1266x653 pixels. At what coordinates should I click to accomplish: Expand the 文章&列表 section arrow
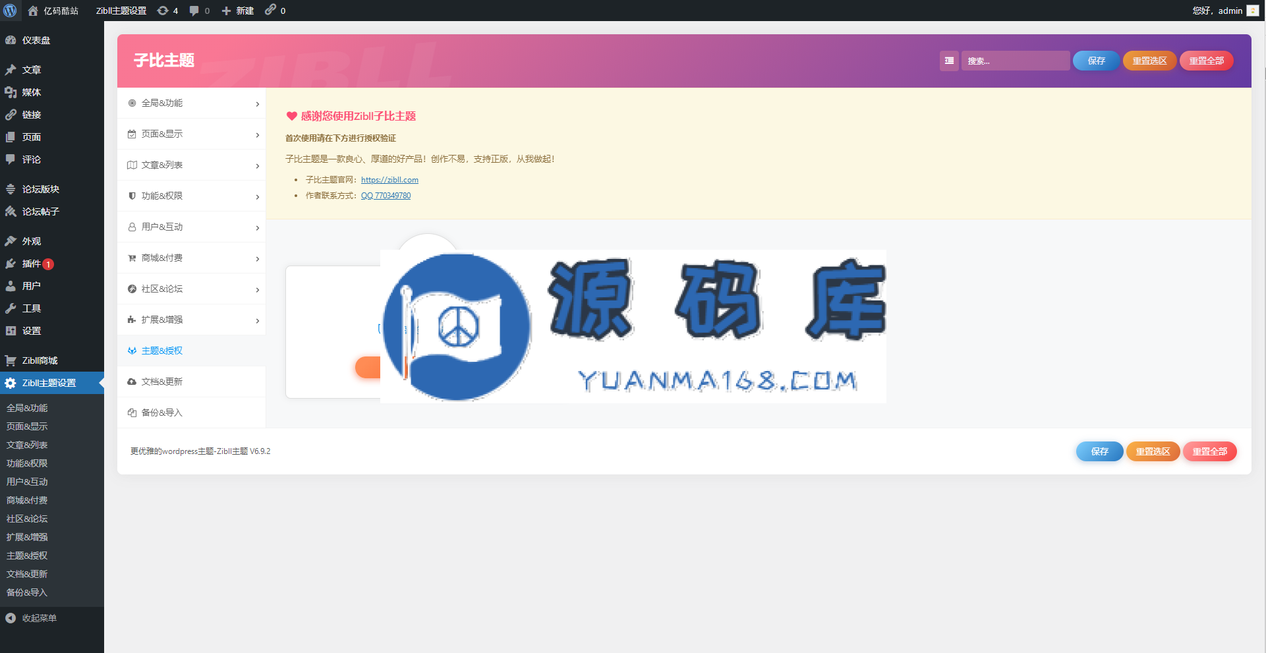click(258, 166)
